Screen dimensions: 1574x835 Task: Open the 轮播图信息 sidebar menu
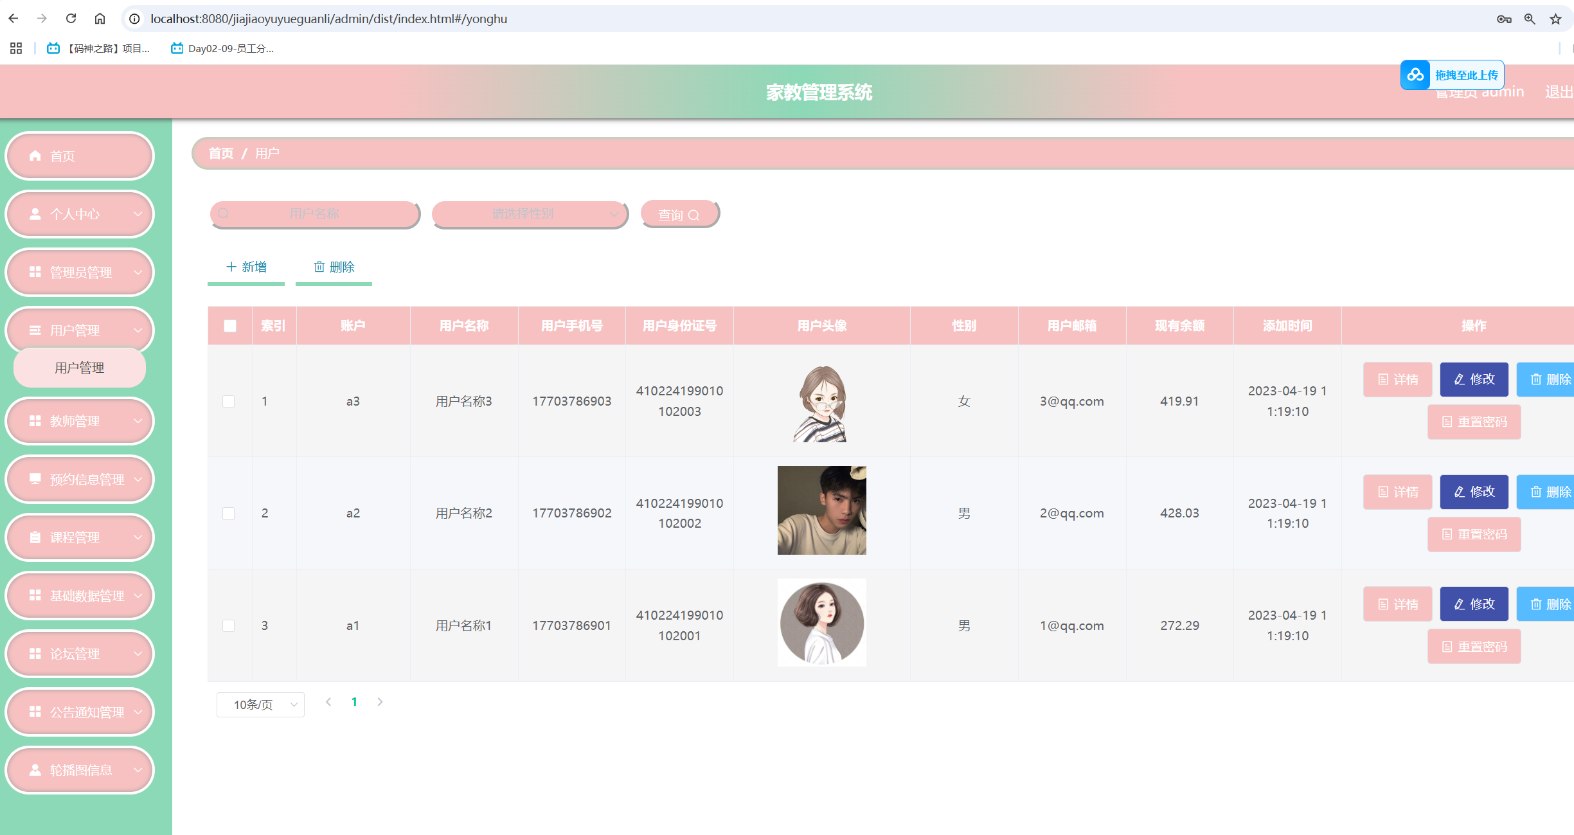(x=80, y=770)
